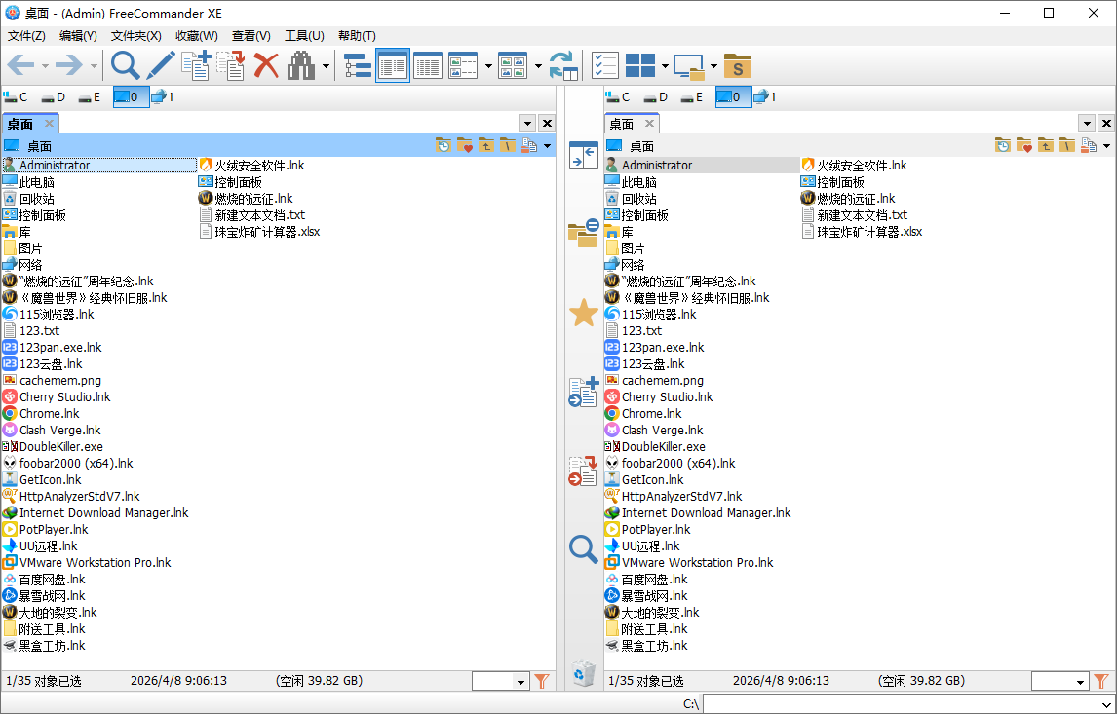This screenshot has width=1117, height=714.
Task: Switch to drive D in the left panel
Action: tap(55, 96)
